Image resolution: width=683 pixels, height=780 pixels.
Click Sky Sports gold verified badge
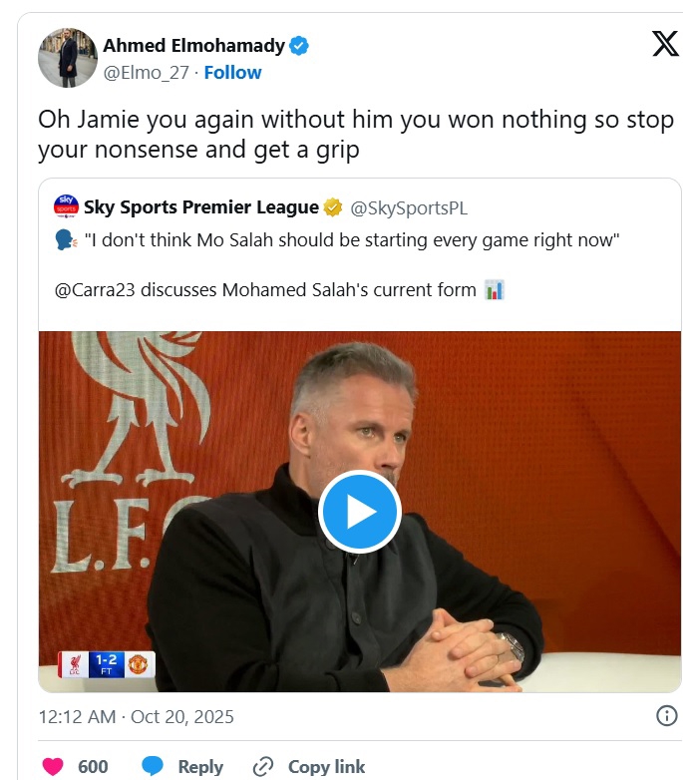333,207
